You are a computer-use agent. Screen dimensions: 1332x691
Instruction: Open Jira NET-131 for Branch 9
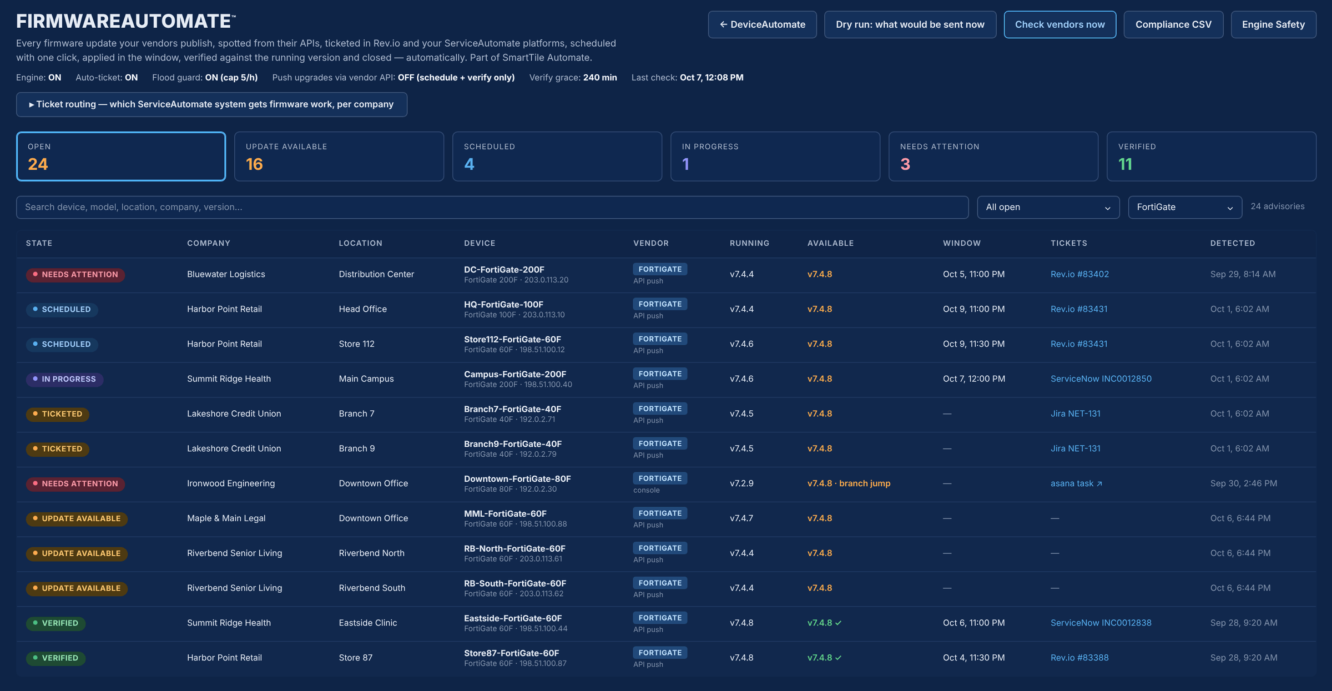pos(1075,448)
